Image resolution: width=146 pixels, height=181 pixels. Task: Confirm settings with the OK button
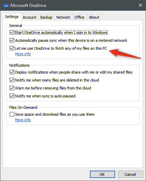pyautogui.click(x=102, y=174)
